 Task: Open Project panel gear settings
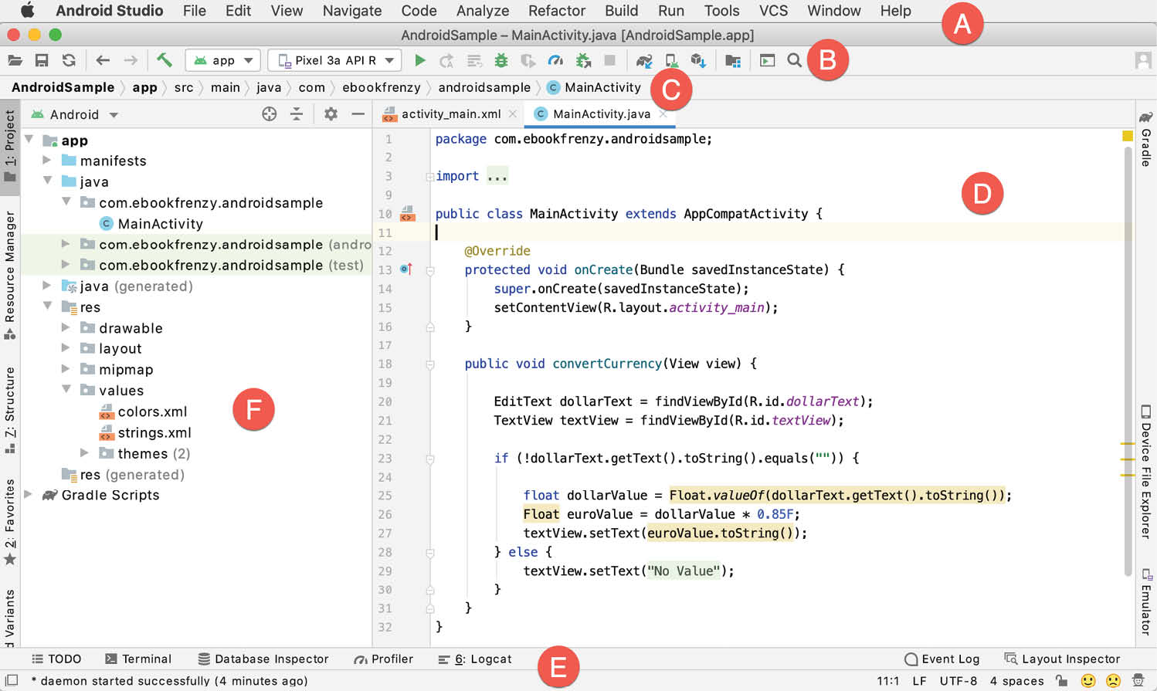tap(331, 114)
